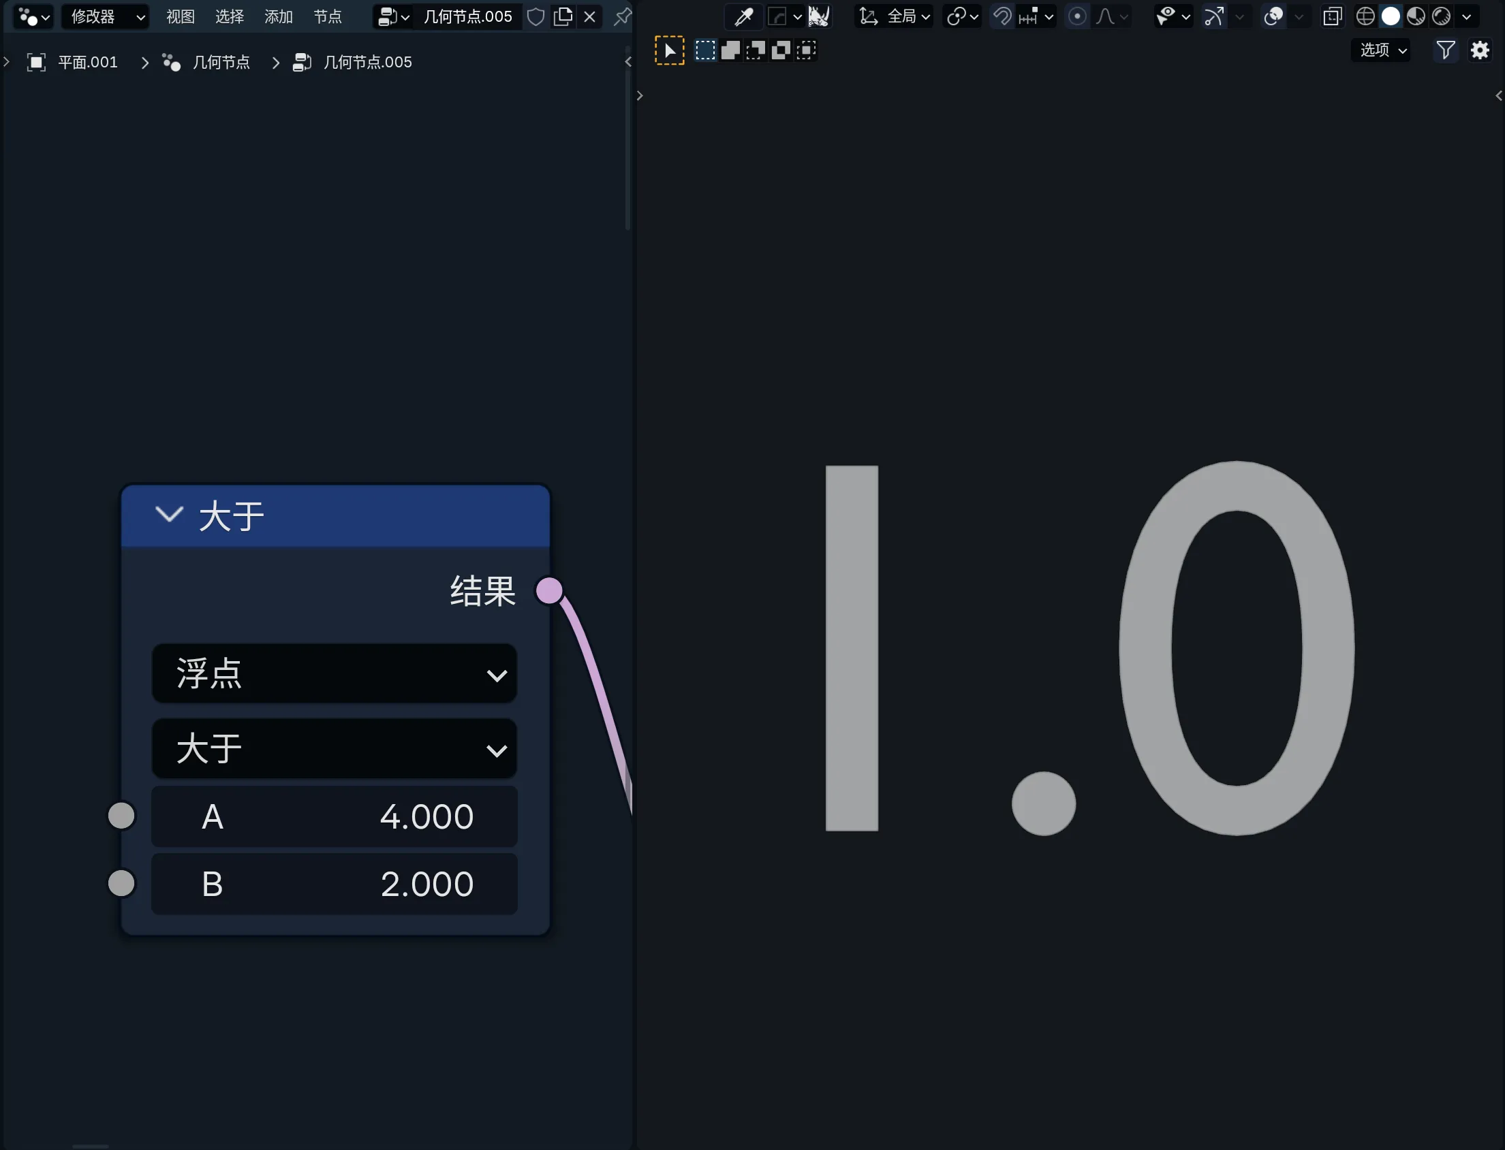The width and height of the screenshot is (1505, 1150).
Task: Click the curve icon beside the eyedropper
Action: 777,16
